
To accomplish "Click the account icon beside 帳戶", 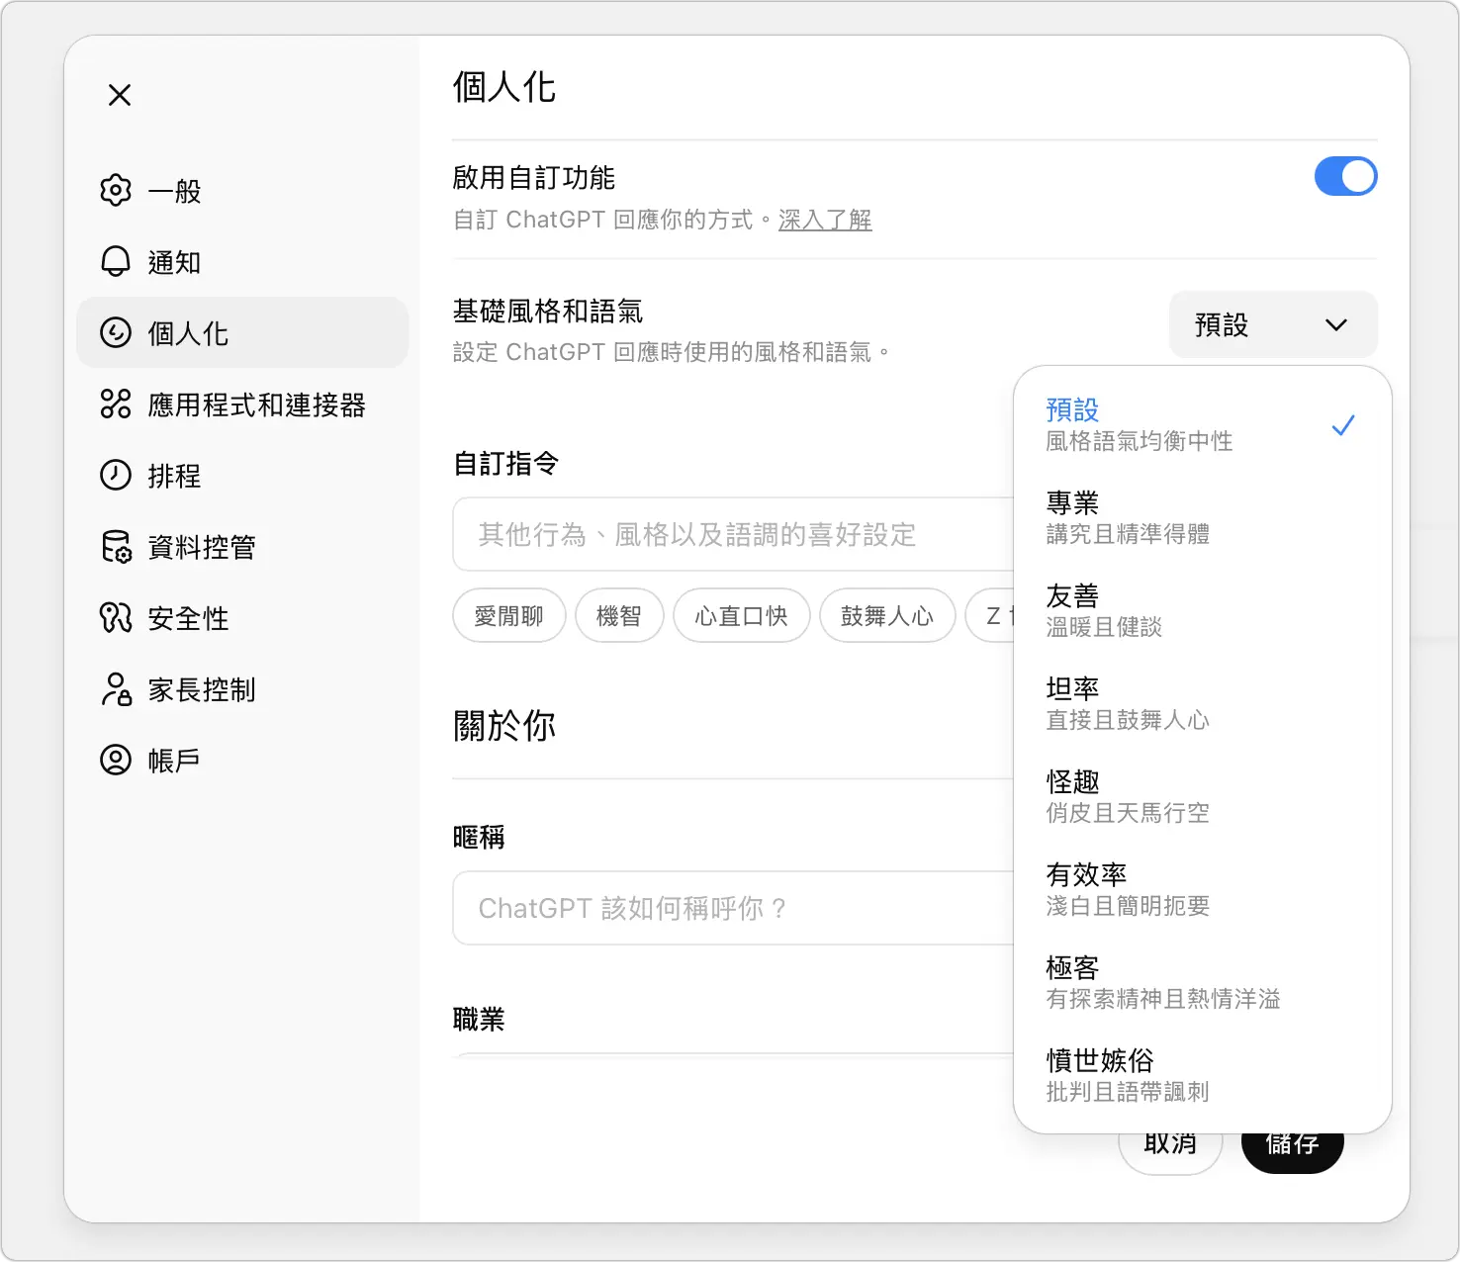I will pos(116,760).
